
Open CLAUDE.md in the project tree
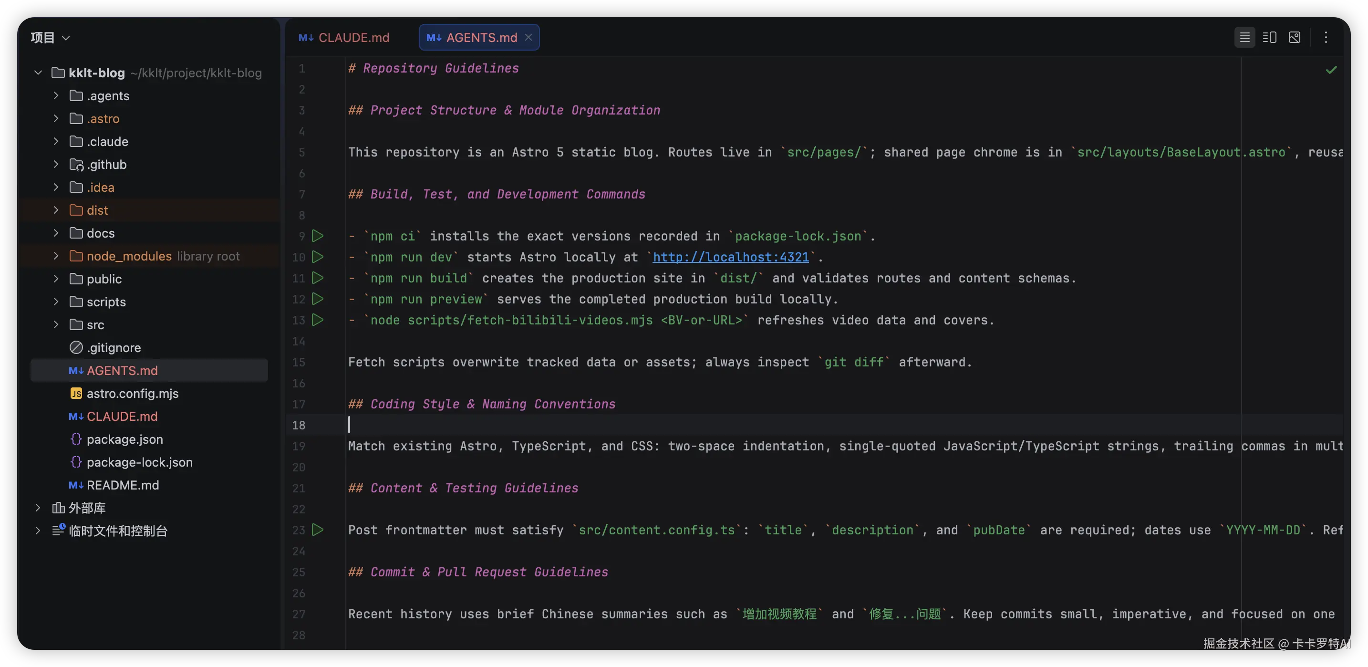tap(149, 416)
